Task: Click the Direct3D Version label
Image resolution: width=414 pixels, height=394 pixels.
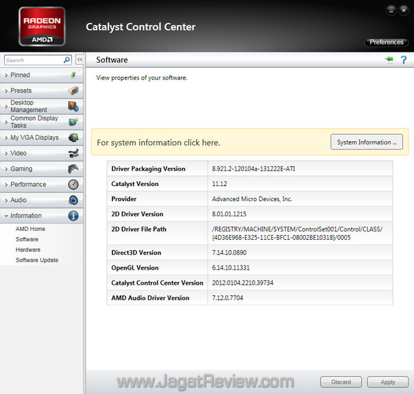Action: 136,252
